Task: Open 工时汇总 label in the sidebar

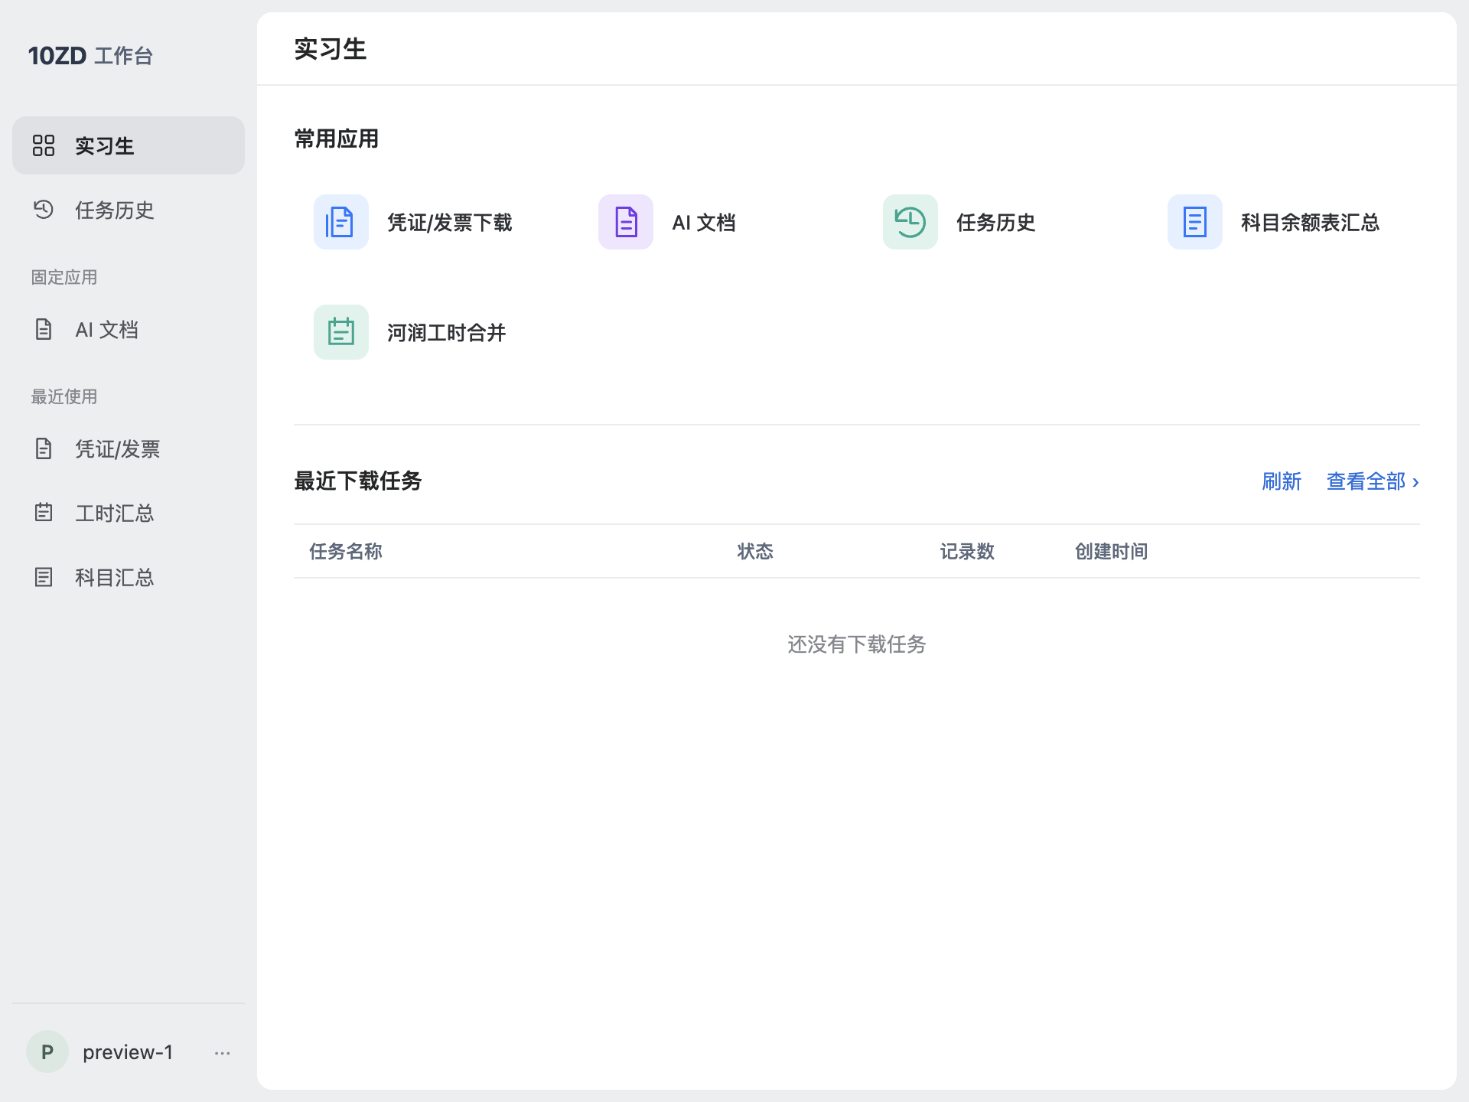Action: click(x=115, y=513)
